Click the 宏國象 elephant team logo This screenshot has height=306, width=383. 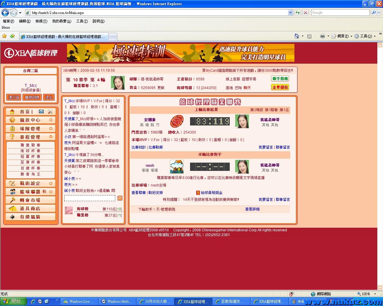[x=177, y=121]
